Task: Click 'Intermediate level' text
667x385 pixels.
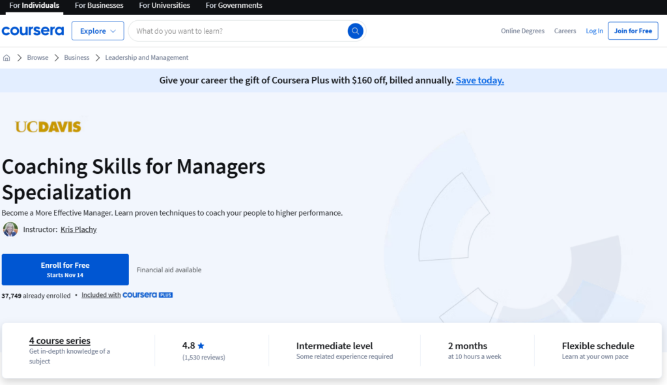Action: click(334, 346)
